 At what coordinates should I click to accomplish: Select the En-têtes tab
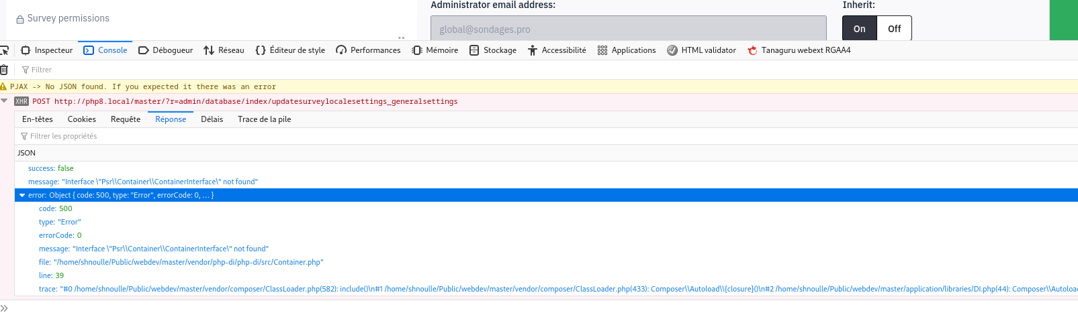[x=38, y=119]
